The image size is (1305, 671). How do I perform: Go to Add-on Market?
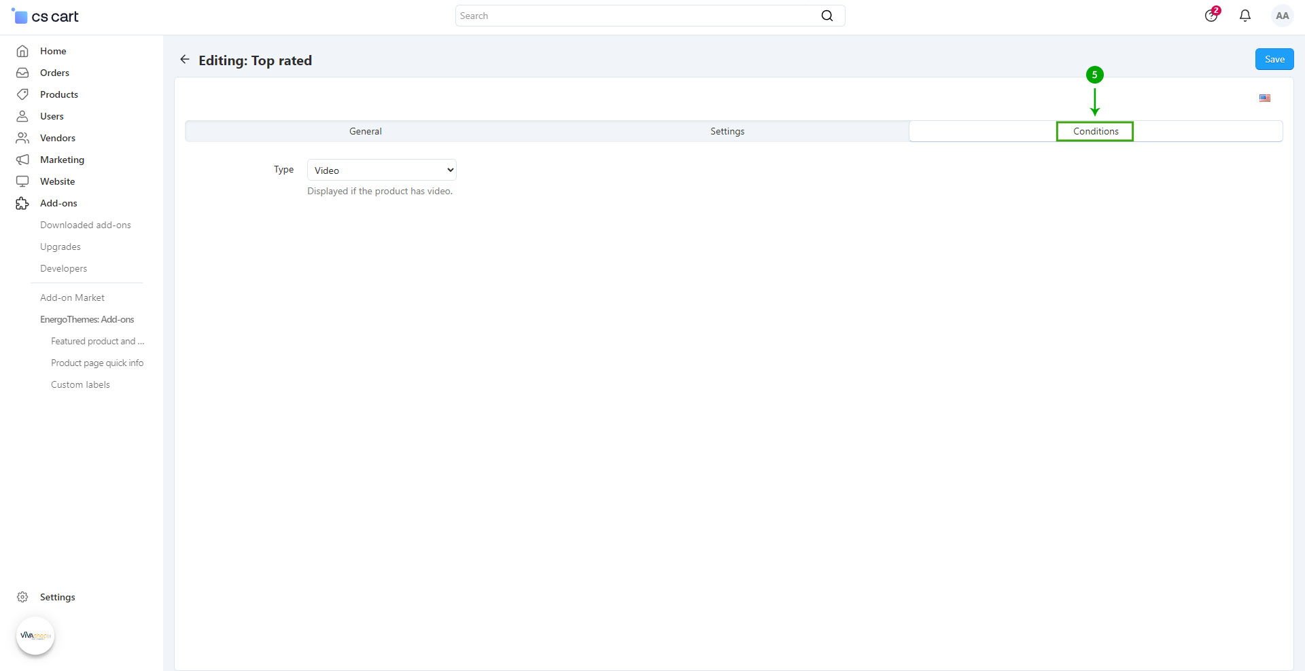point(72,297)
